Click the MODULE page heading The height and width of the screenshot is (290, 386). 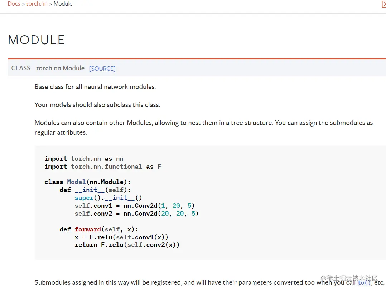37,40
